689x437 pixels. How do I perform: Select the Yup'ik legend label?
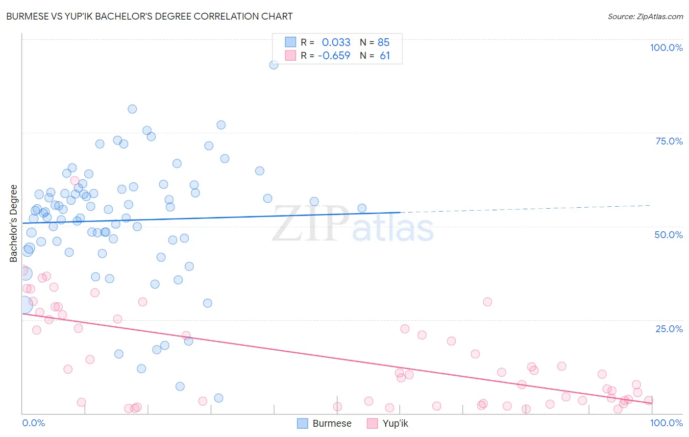[395, 423]
